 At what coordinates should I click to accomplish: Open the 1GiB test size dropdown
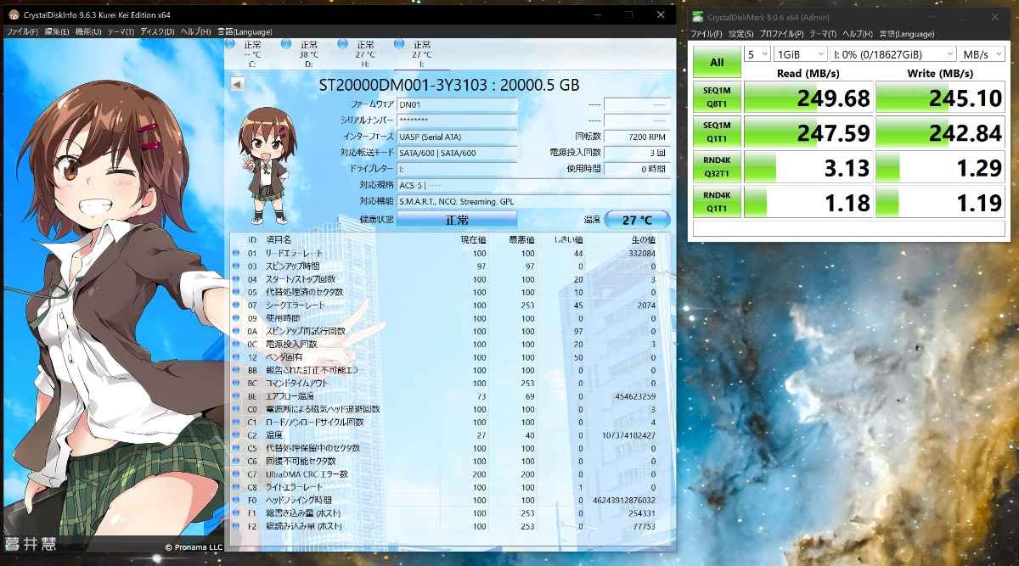(x=798, y=54)
